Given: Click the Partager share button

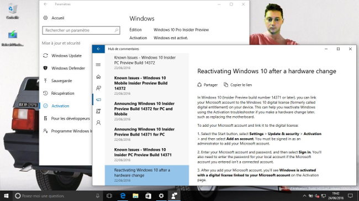Looking at the screenshot, I should [207, 85].
